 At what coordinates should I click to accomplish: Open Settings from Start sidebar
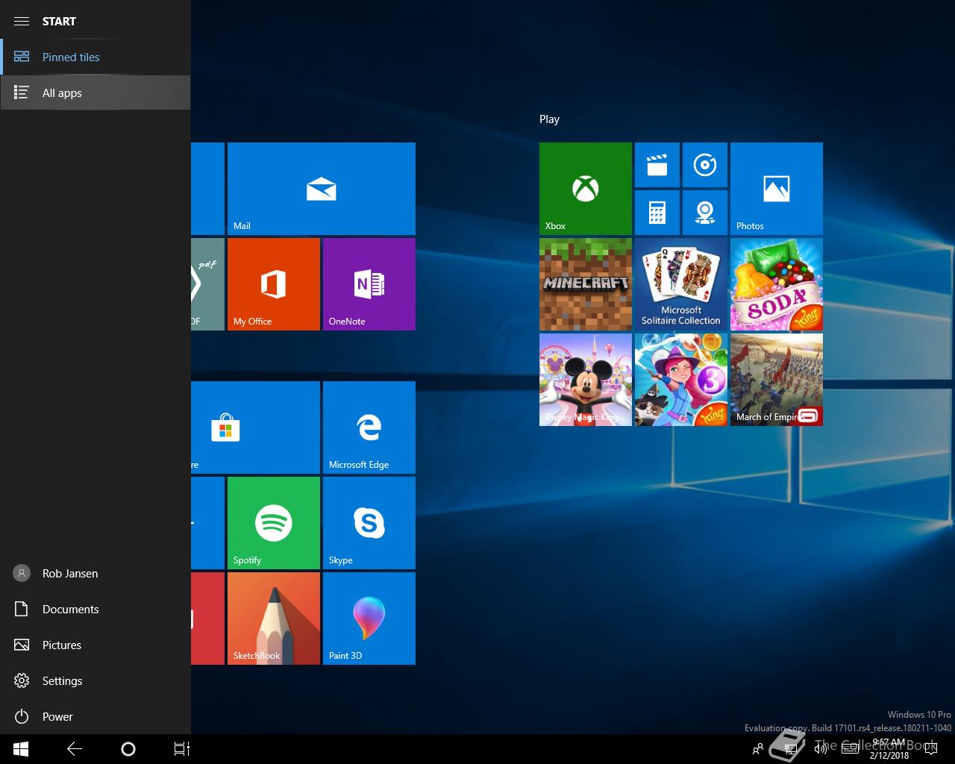coord(95,680)
